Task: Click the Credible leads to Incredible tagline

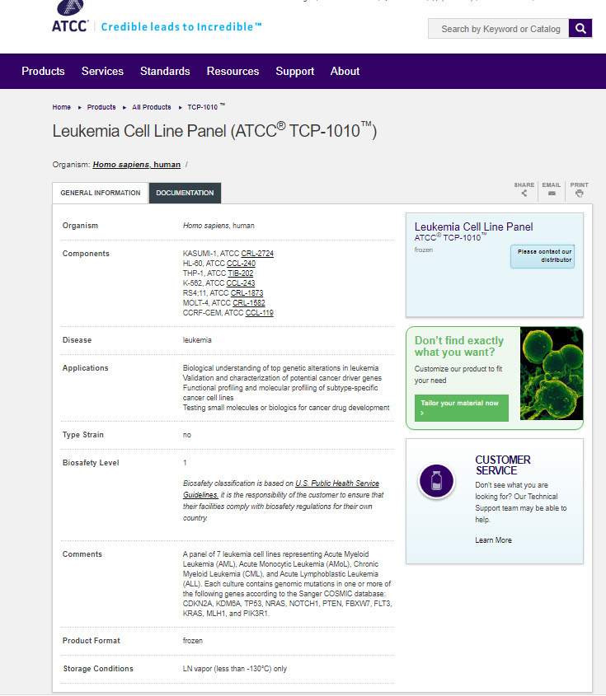Action: [x=181, y=27]
